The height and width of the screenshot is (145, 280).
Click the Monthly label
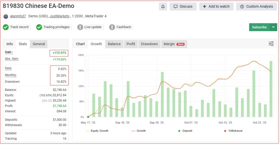(x=11, y=75)
